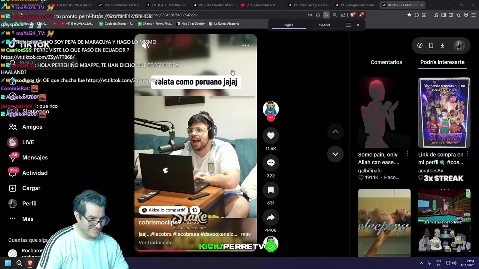Open profile avatar in the top right
Viewport: 479px width, 269px height.
click(x=460, y=45)
